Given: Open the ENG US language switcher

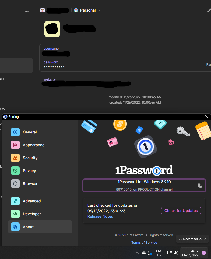Looking at the screenshot, I should coord(159,253).
